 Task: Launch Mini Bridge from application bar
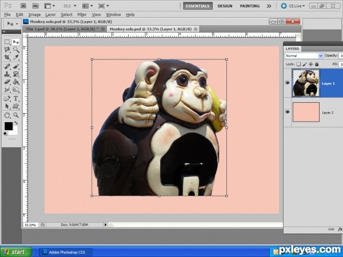pos(35,6)
